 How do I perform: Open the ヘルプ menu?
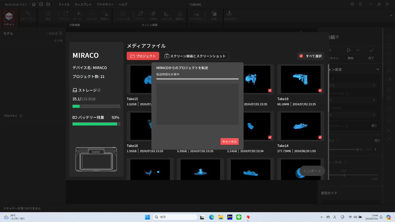coord(123,5)
